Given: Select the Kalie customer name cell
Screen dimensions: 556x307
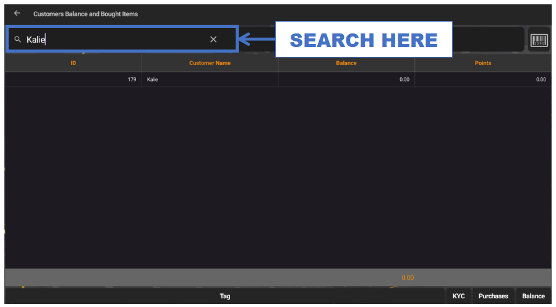Looking at the screenshot, I should pos(210,79).
